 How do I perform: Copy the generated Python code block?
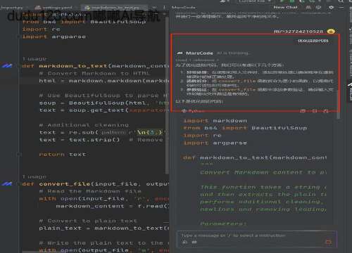303,111
